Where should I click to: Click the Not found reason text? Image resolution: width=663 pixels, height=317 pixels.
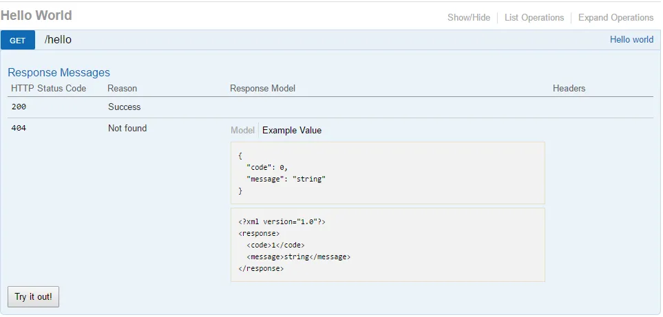pyautogui.click(x=127, y=129)
